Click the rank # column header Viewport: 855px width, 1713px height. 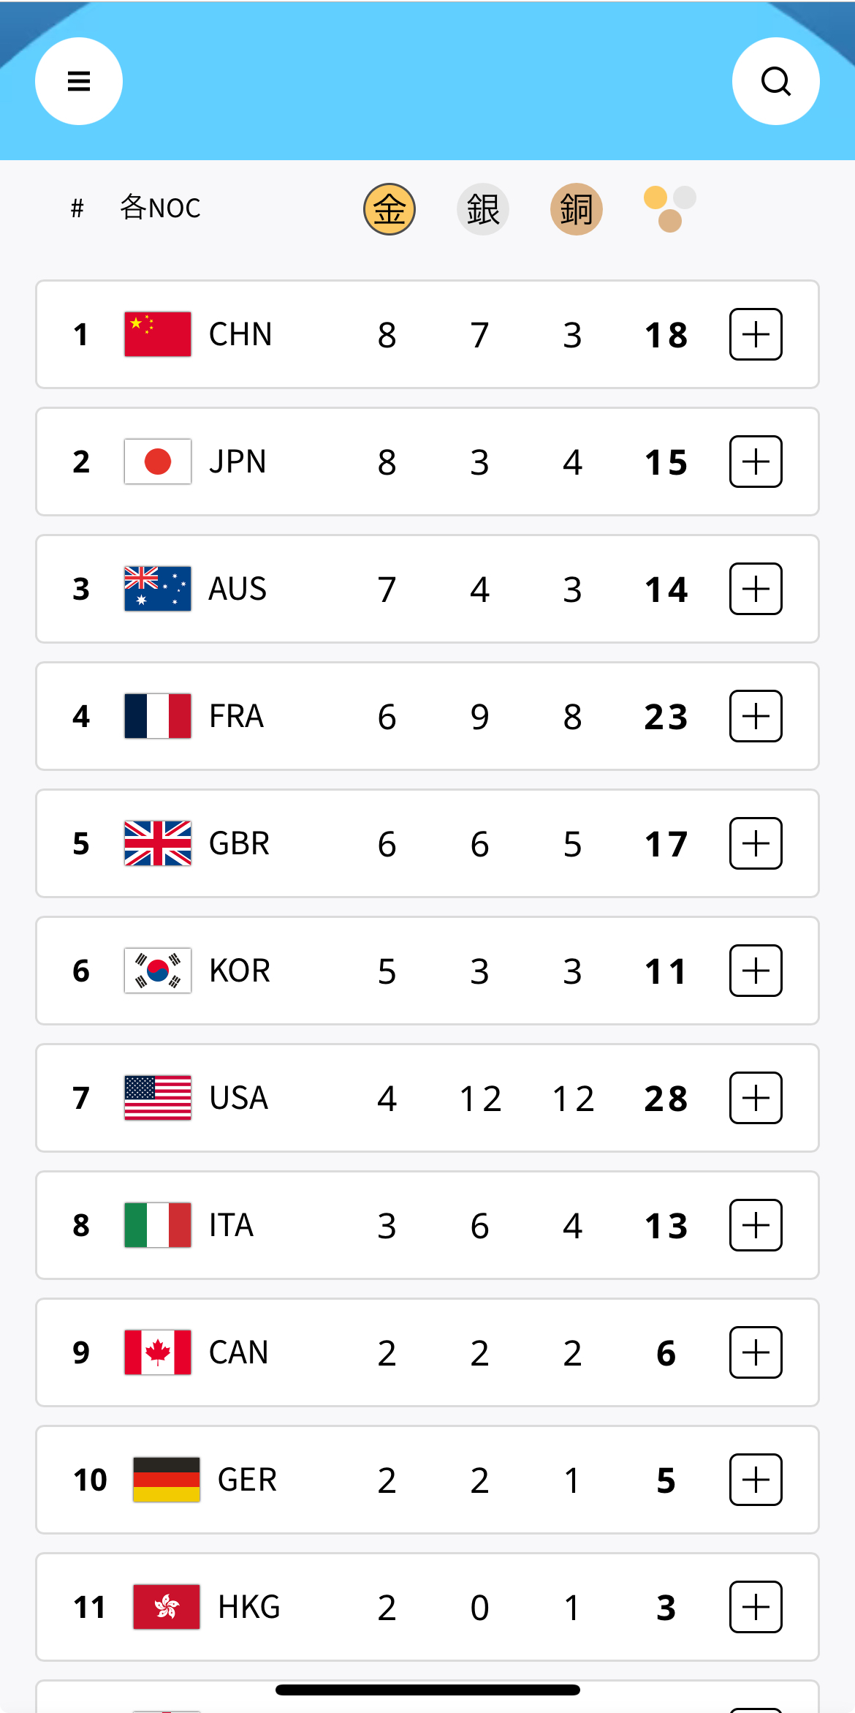tap(77, 208)
